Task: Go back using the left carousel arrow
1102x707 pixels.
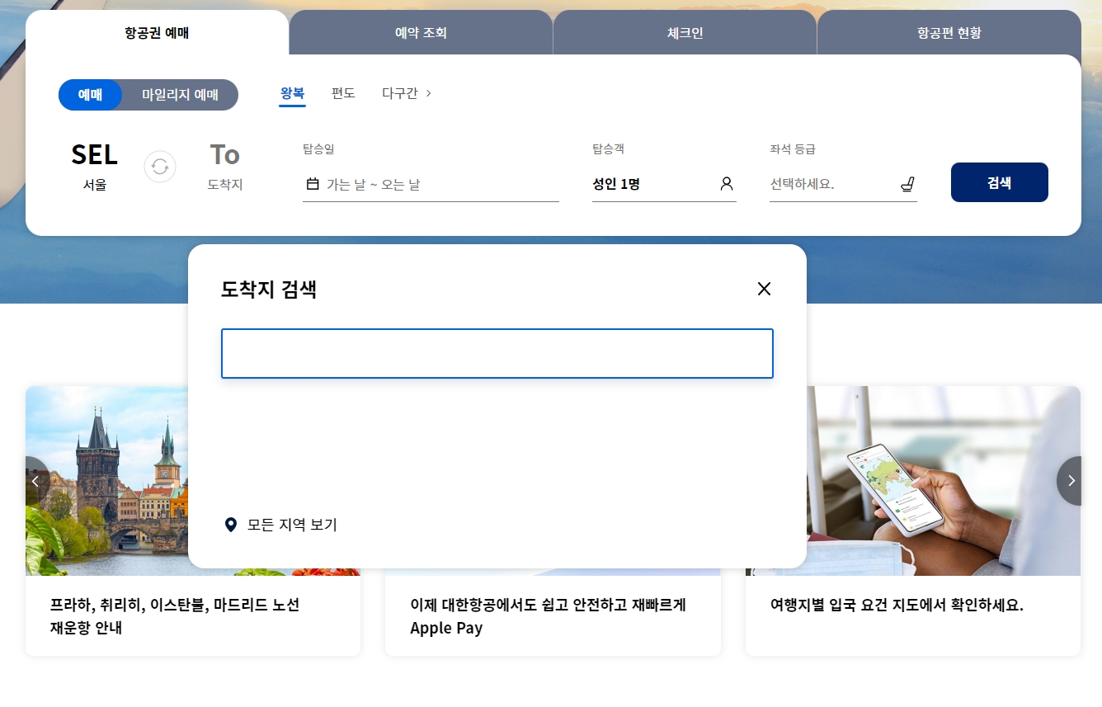Action: pos(35,480)
